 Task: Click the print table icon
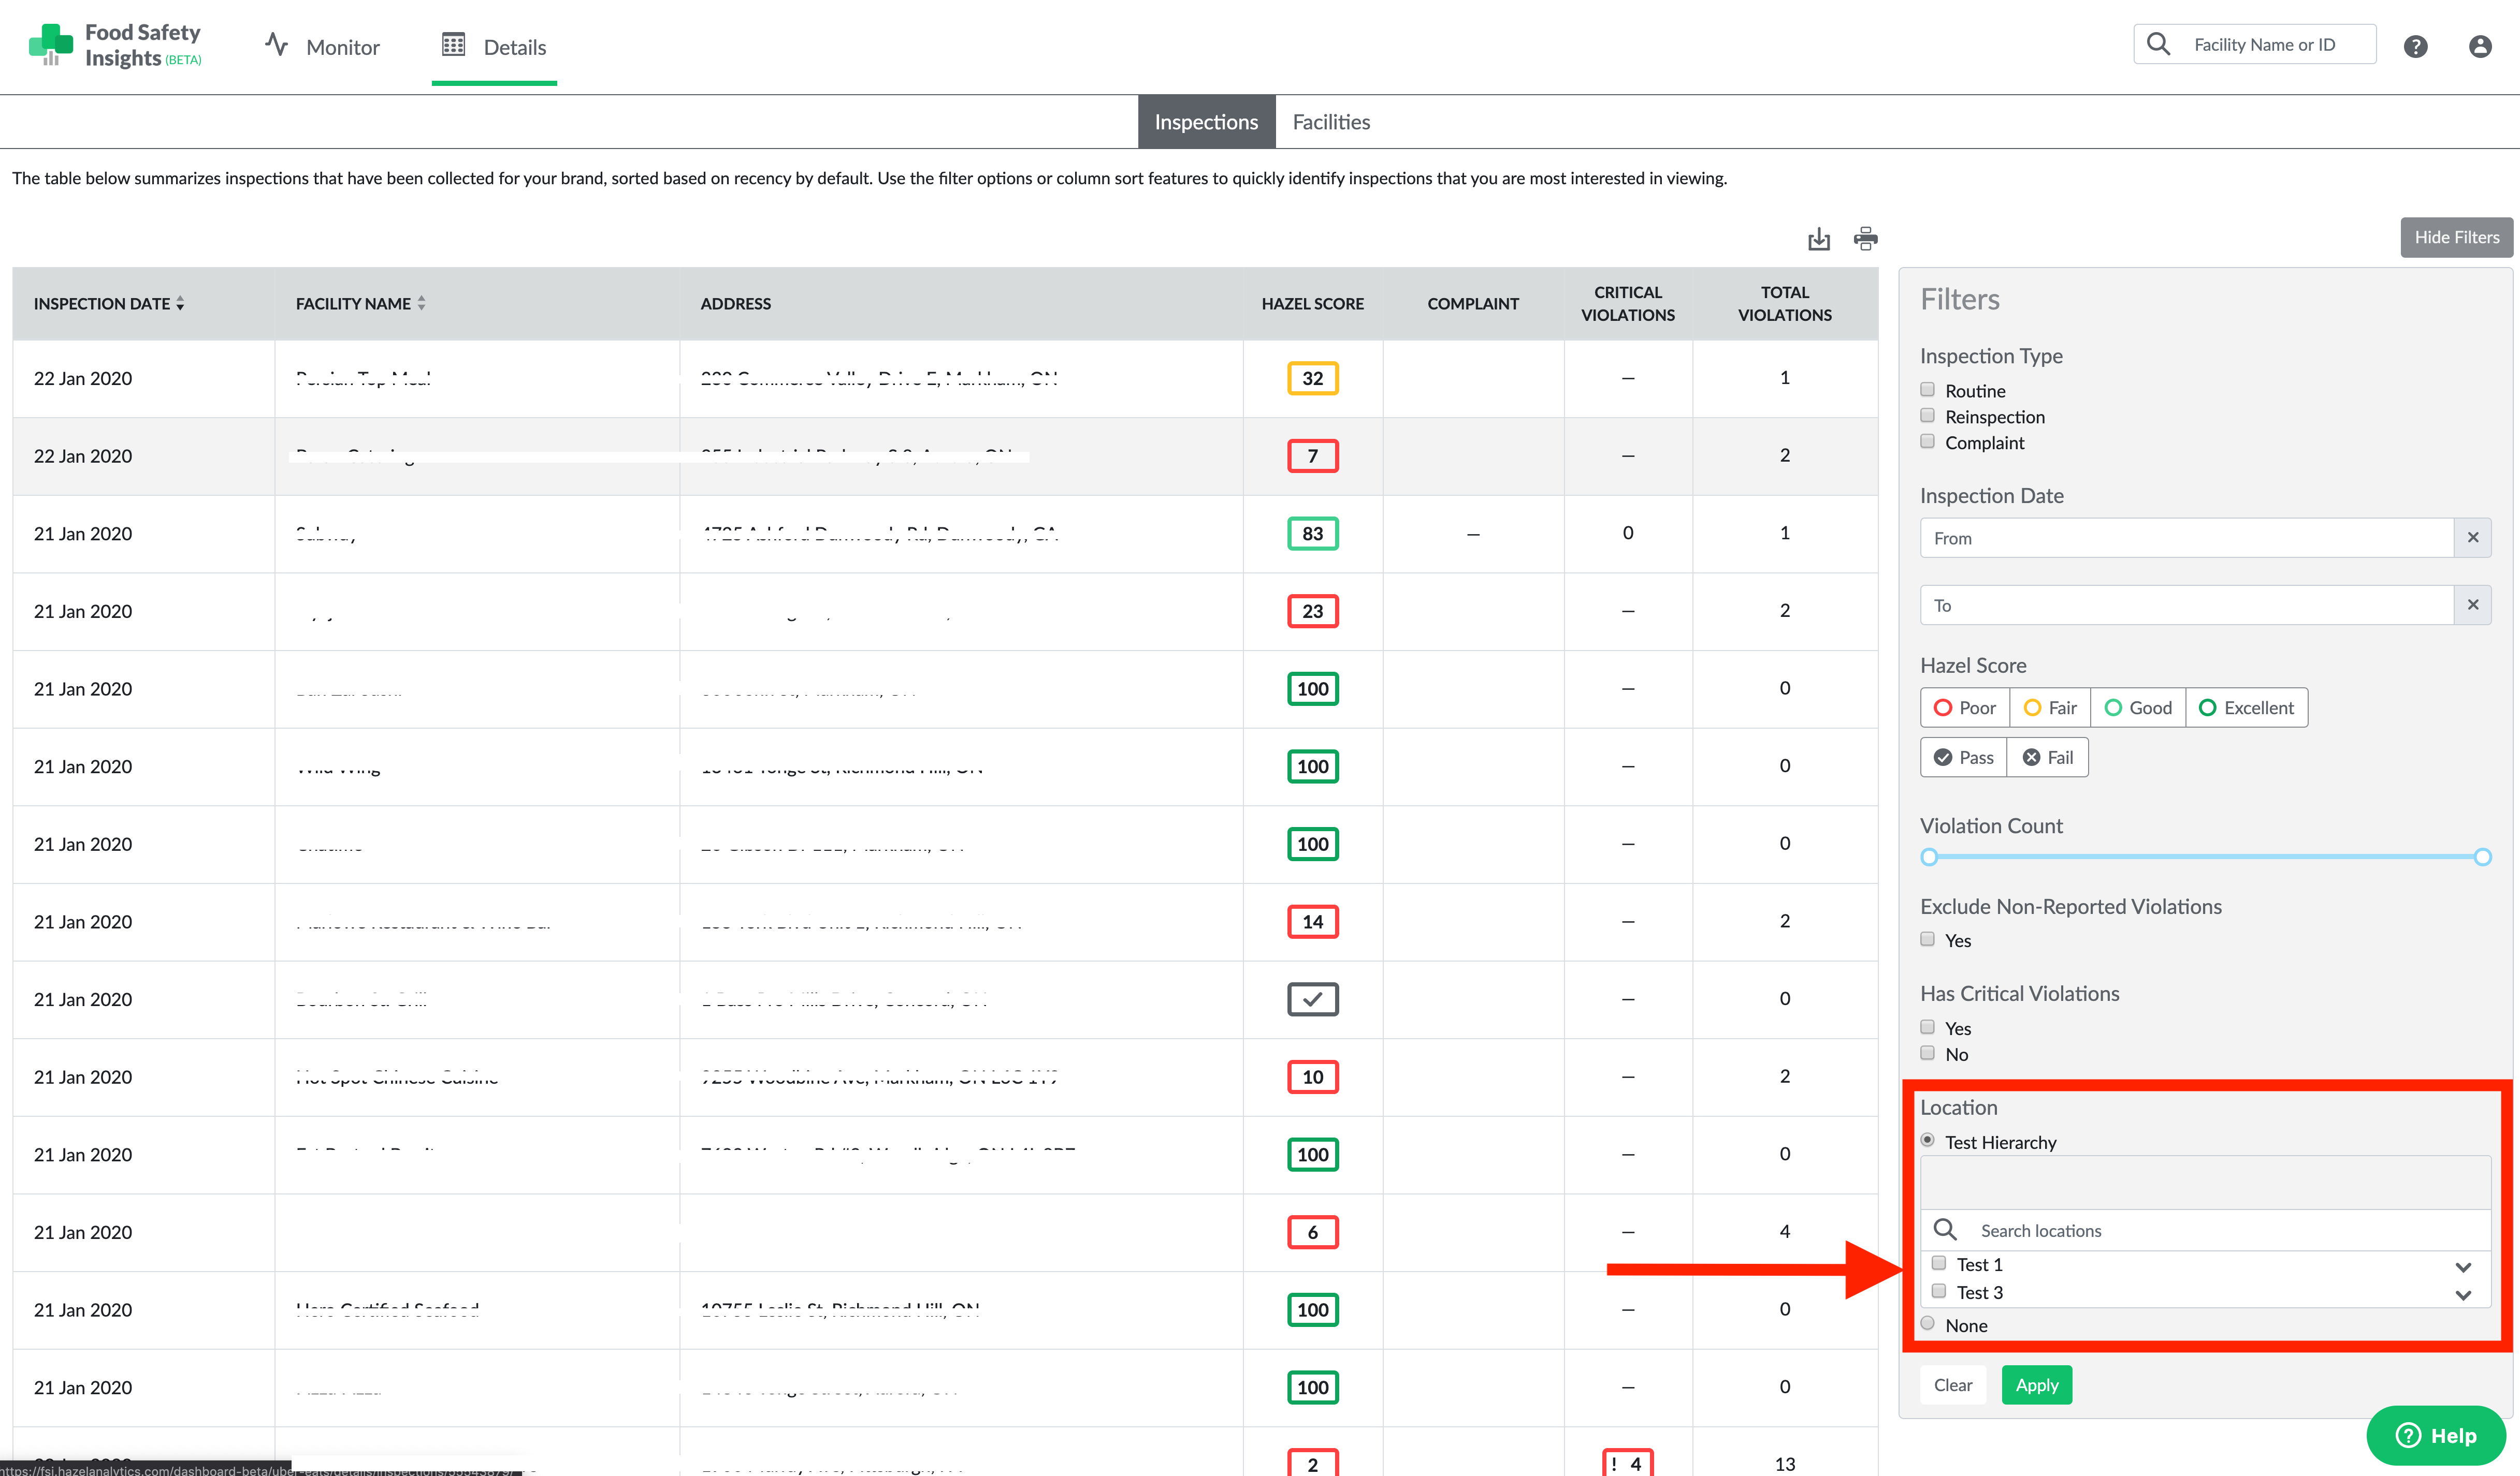(x=1865, y=239)
